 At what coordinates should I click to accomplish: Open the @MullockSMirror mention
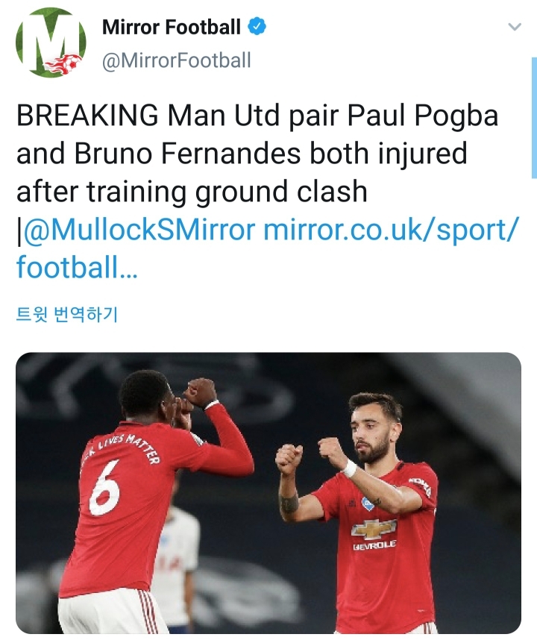pos(140,230)
